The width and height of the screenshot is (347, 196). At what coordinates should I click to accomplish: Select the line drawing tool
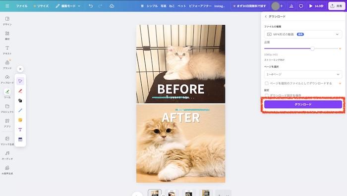click(x=20, y=110)
